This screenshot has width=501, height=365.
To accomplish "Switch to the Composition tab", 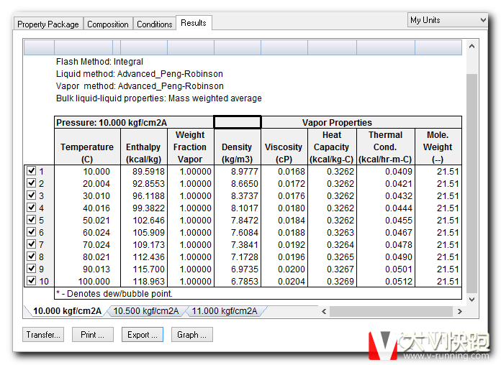I will 108,24.
